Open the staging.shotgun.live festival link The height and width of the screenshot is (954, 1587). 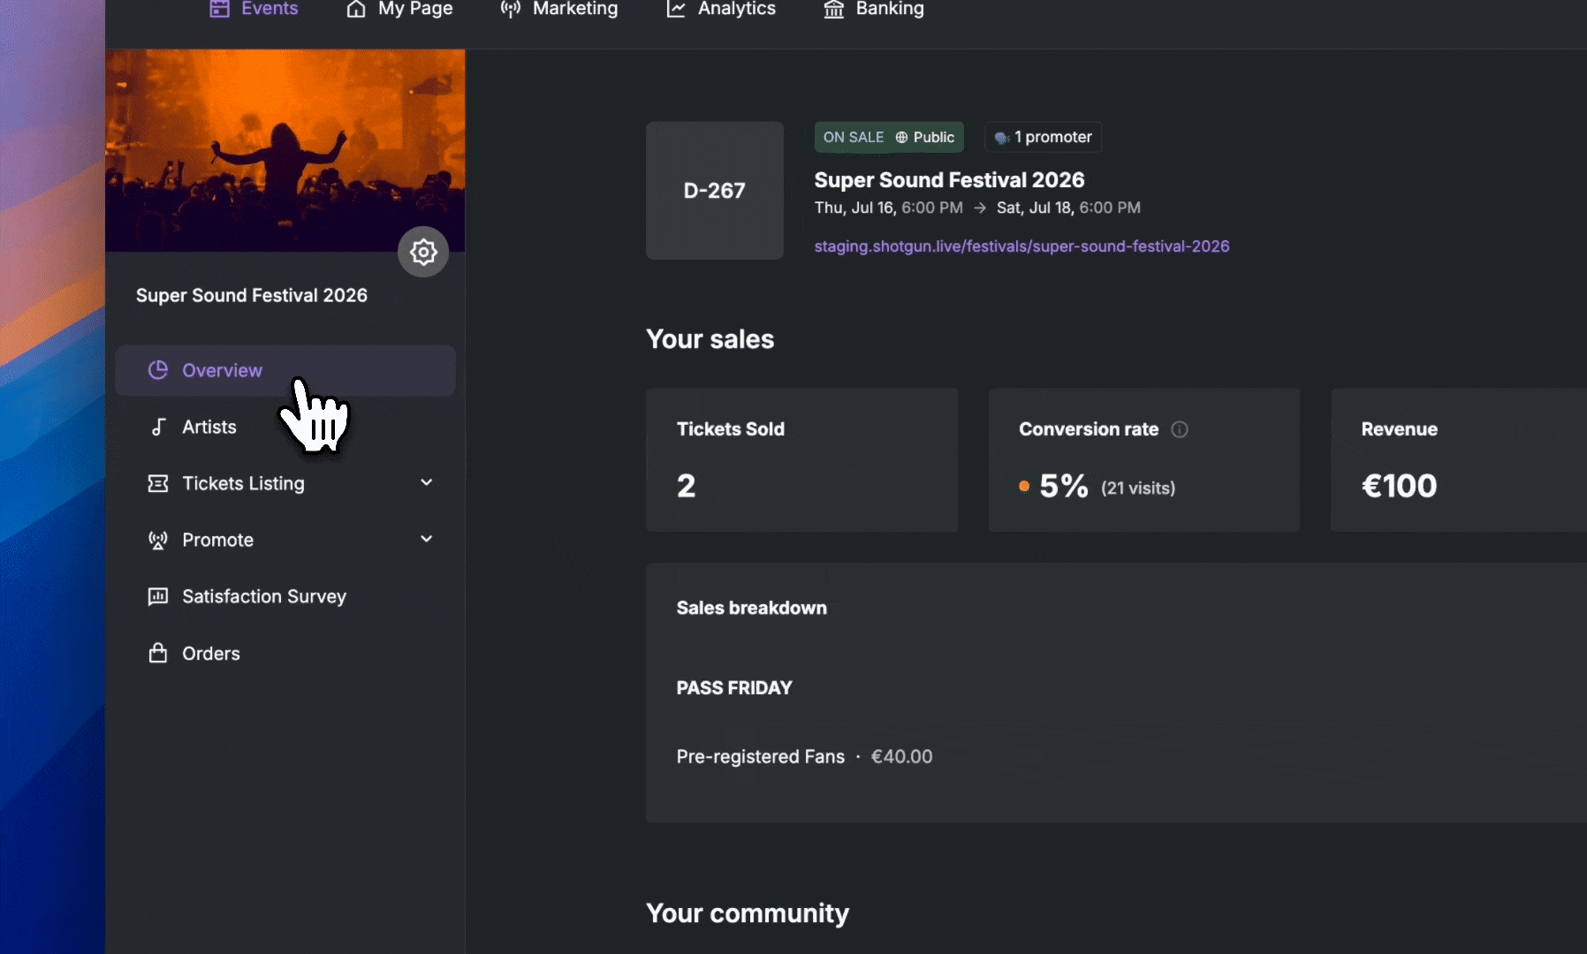[1021, 246]
